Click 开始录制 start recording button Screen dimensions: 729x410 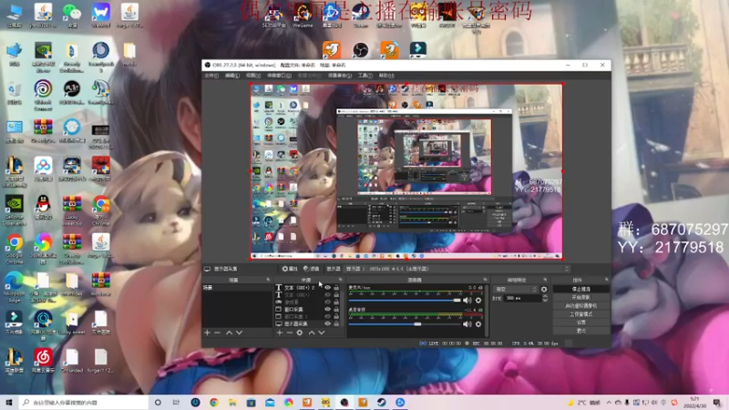pyautogui.click(x=581, y=298)
